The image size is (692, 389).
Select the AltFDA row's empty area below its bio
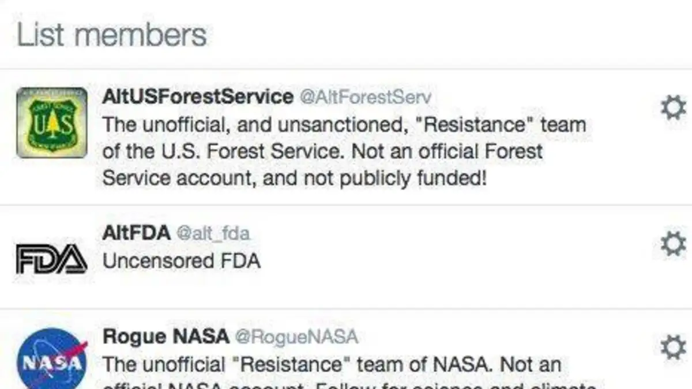click(346, 291)
